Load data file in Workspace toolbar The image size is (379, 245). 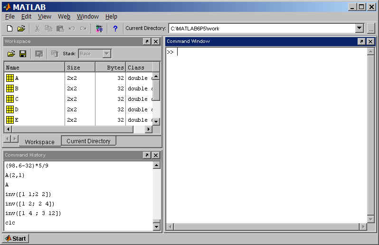(x=11, y=53)
